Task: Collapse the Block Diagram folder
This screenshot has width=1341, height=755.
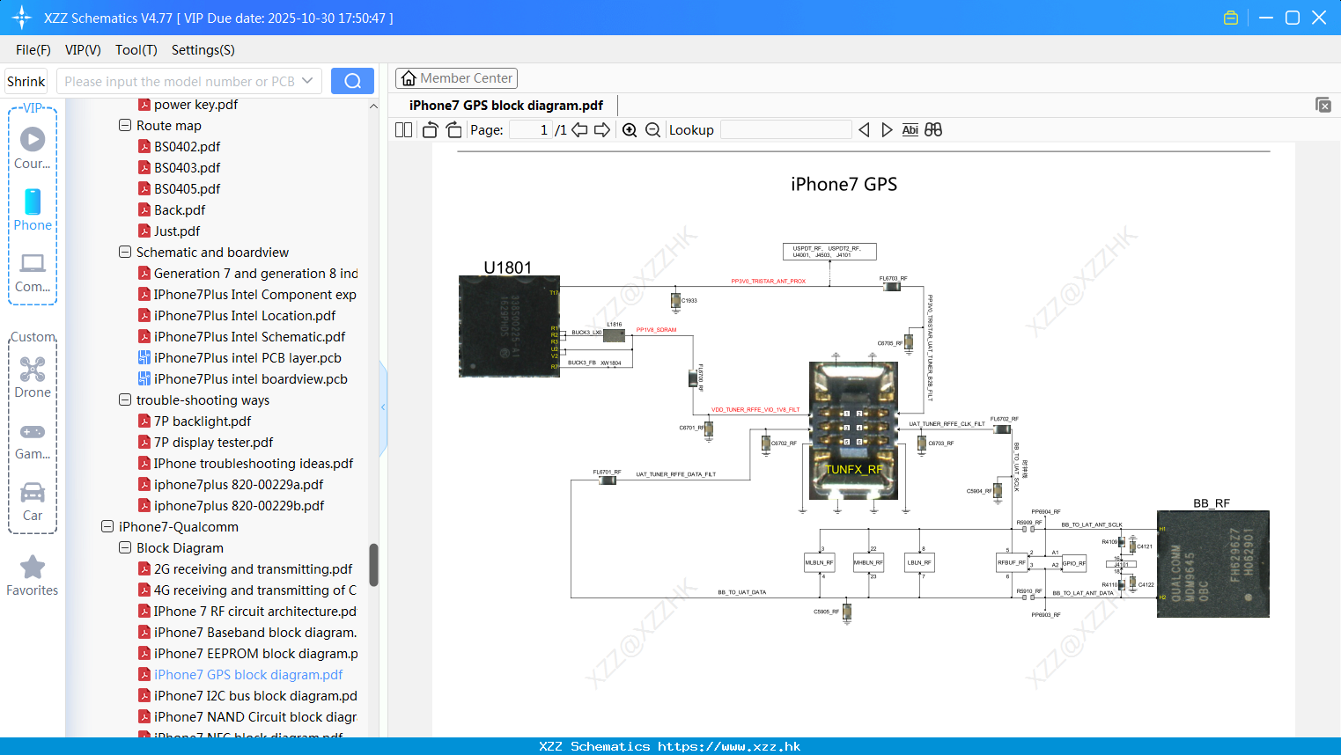Action: click(125, 548)
